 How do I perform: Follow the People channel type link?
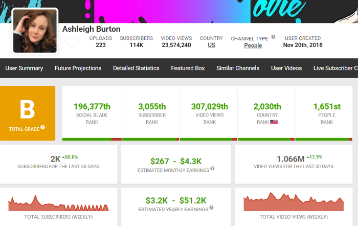(x=253, y=46)
